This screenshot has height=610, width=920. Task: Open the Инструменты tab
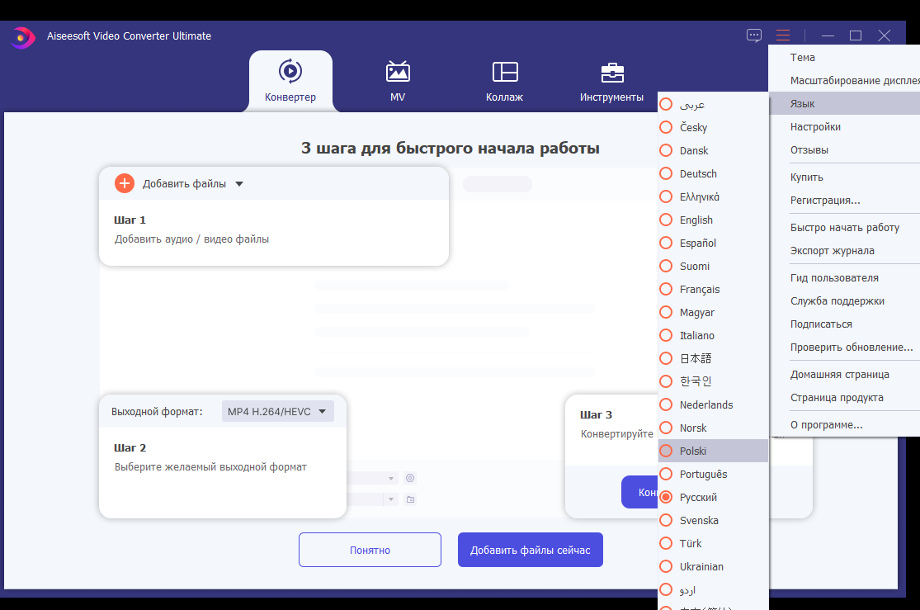(612, 81)
